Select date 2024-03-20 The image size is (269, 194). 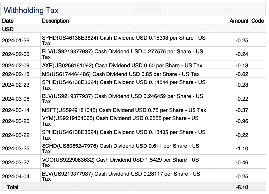click(16, 121)
